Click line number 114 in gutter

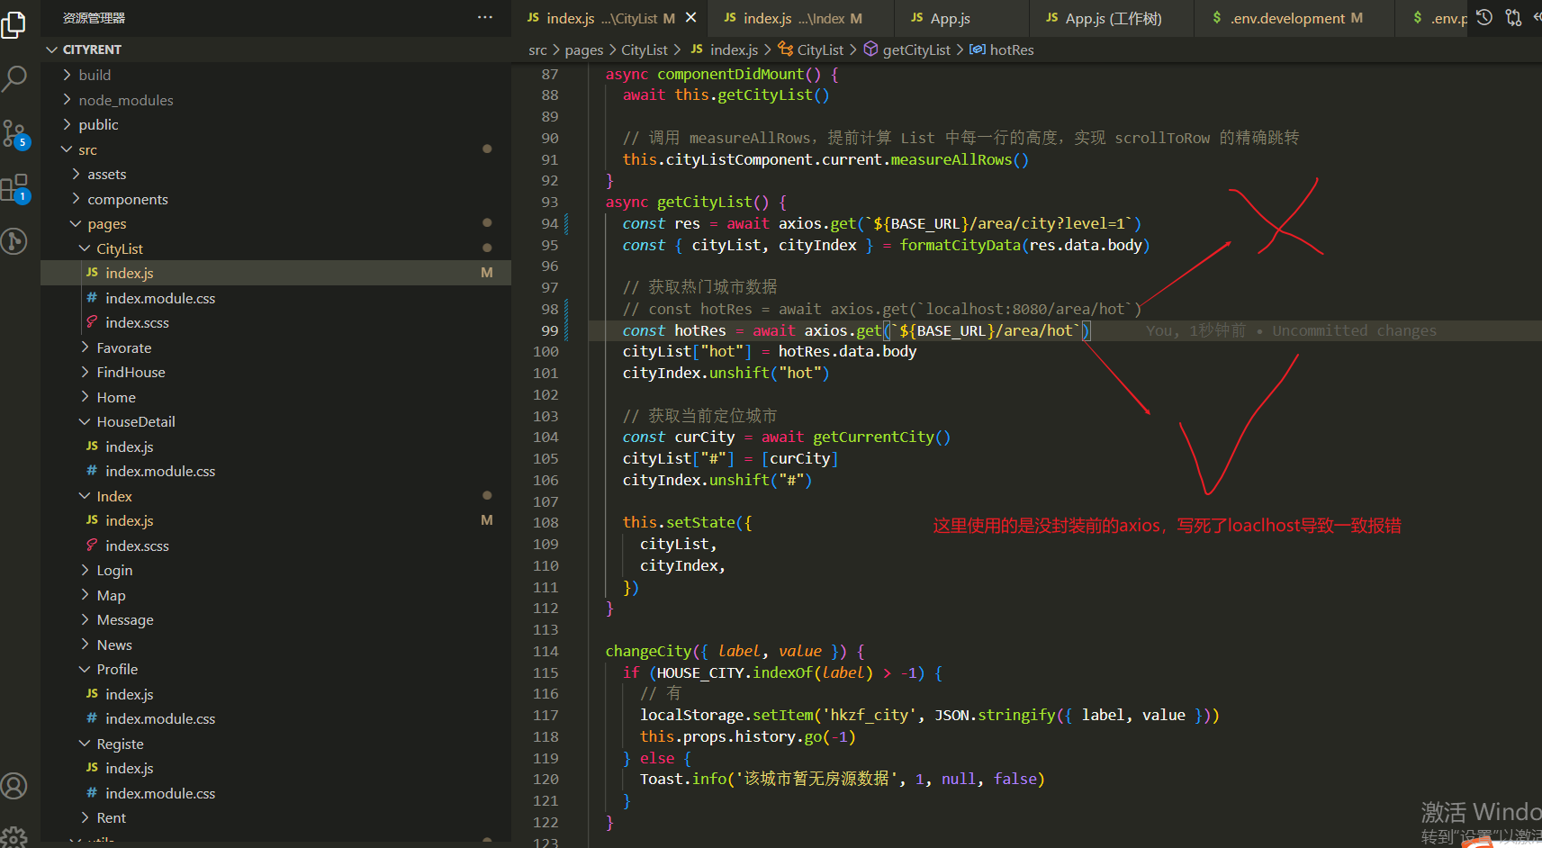tap(546, 651)
